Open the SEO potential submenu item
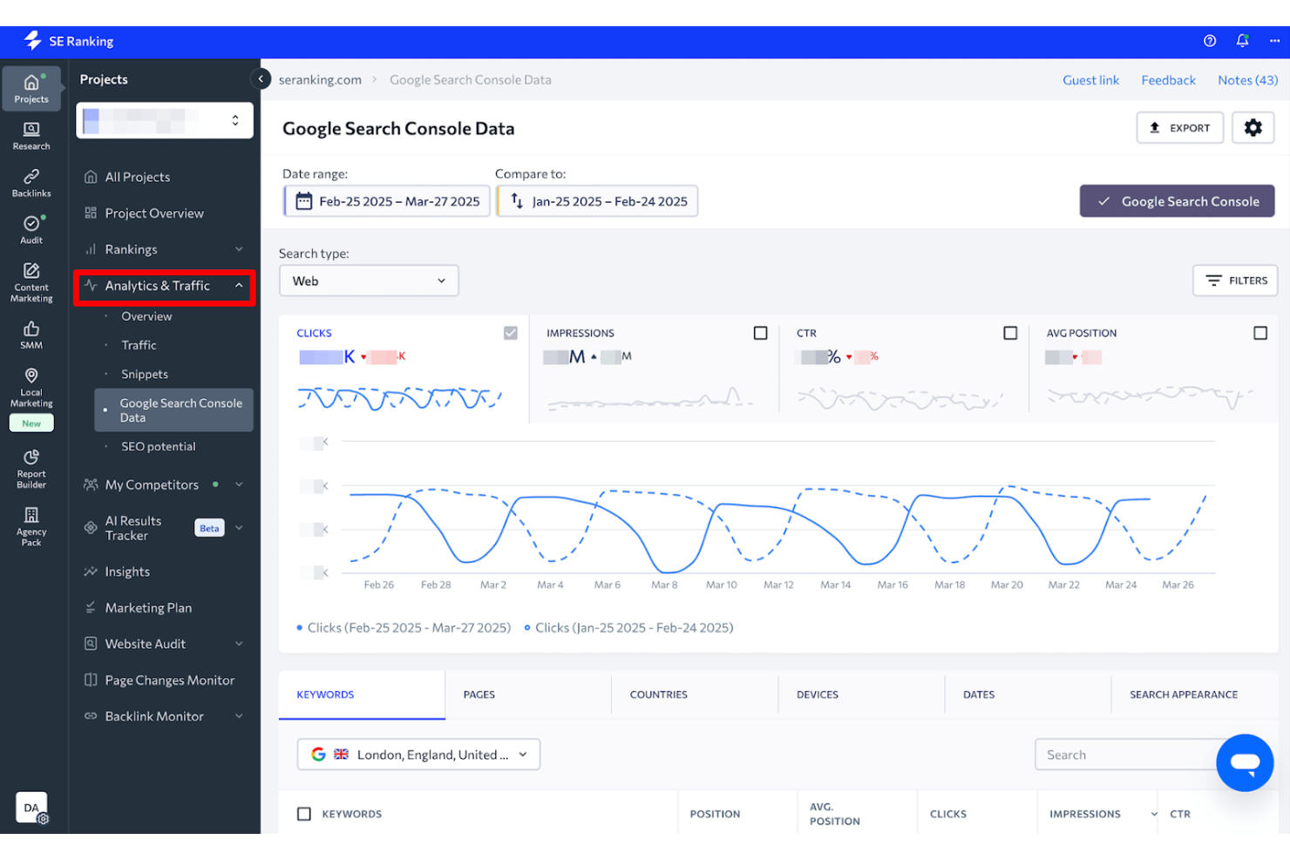This screenshot has height=860, width=1290. point(159,447)
